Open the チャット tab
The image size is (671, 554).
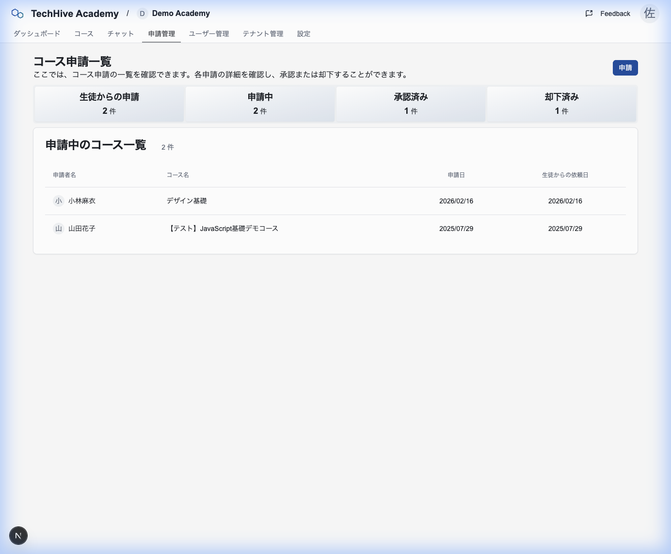click(x=121, y=34)
